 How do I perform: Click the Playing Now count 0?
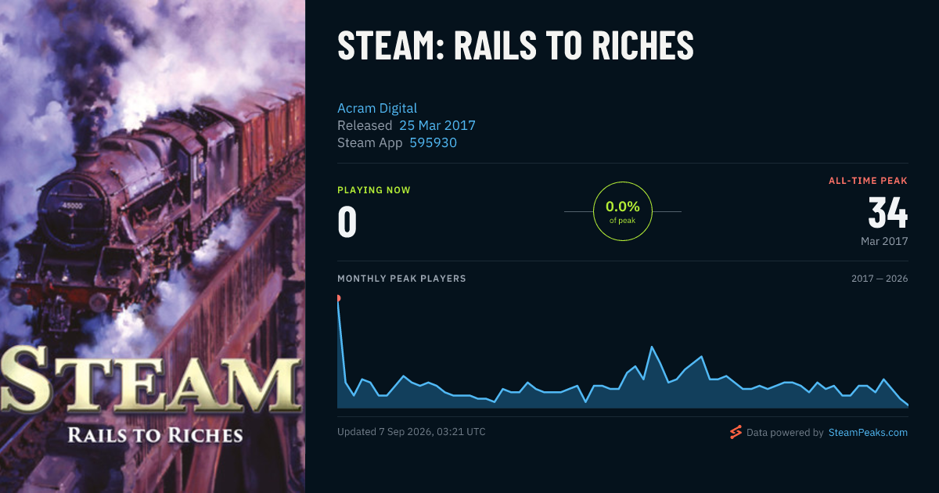point(347,221)
